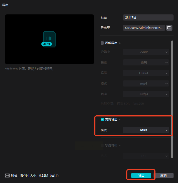Collapse the 视频导出 section arrow
The image size is (178, 183).
(x=120, y=43)
